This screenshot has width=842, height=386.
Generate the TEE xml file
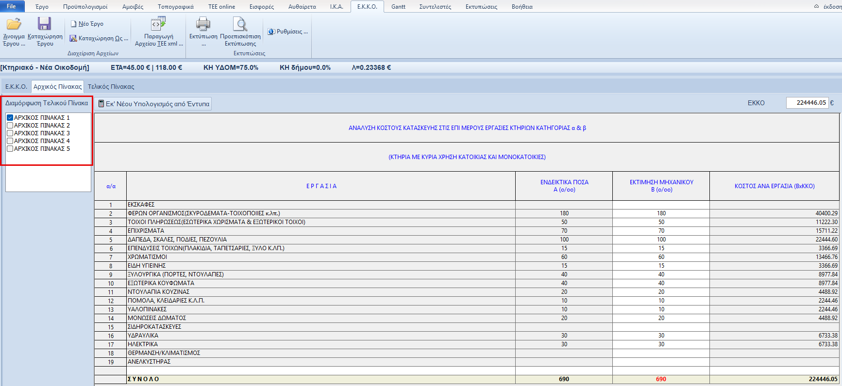158,24
